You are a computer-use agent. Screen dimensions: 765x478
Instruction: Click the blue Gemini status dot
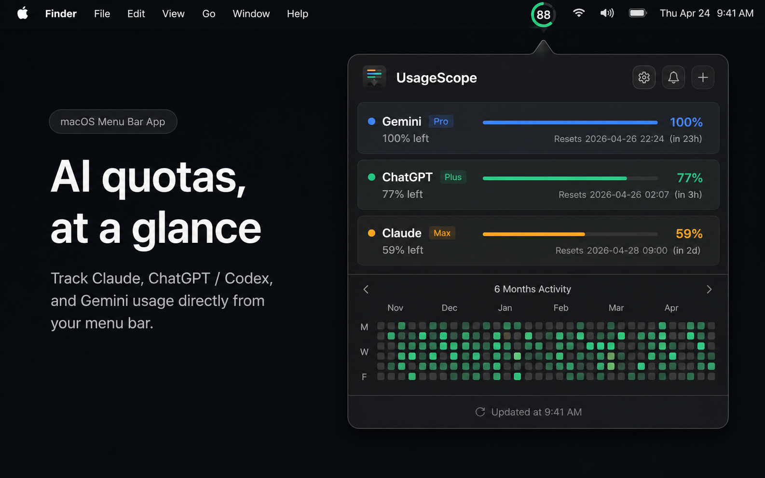[371, 121]
